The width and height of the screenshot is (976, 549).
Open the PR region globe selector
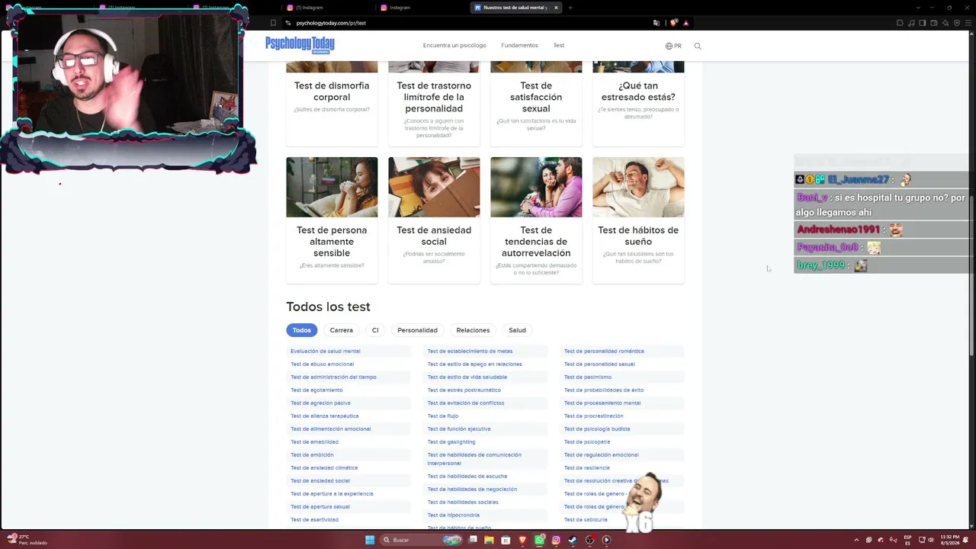click(673, 46)
